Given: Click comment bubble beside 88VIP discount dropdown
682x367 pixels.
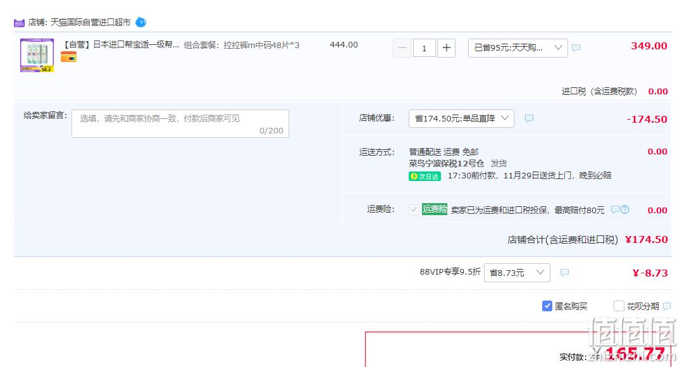Looking at the screenshot, I should coord(564,273).
